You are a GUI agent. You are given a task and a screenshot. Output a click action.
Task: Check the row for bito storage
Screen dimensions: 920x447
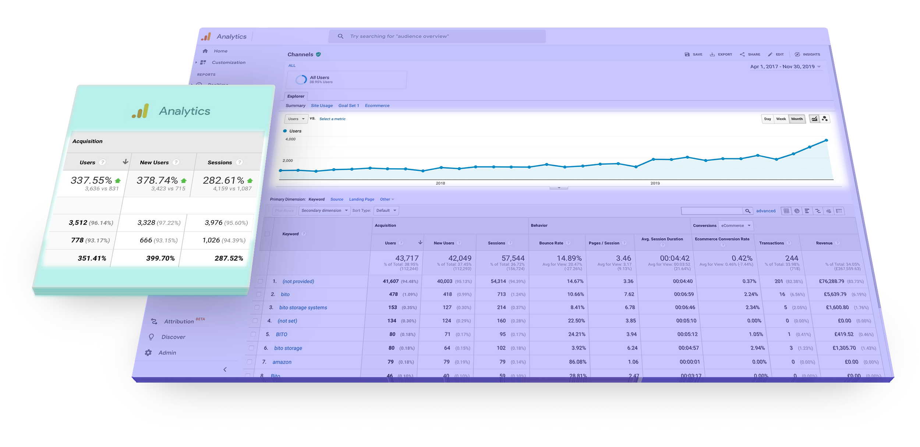tap(251, 348)
